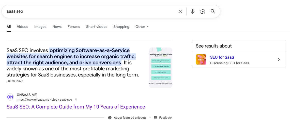Image resolution: width=290 pixels, height=124 pixels.
Task: Click About featured snippets link
Action: click(x=130, y=118)
